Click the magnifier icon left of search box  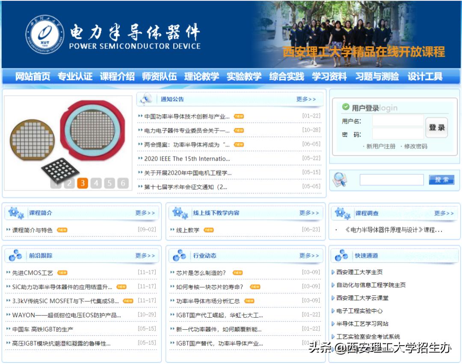[x=341, y=179]
